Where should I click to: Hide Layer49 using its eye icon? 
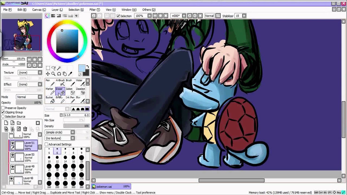click(12, 167)
